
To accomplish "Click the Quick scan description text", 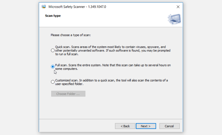I will point(113,50).
